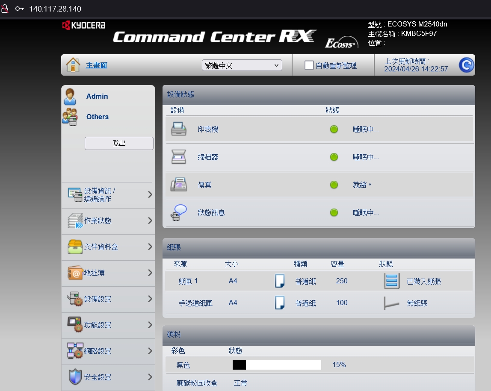
Task: Open the 文件資料盒 menu item
Action: pyautogui.click(x=108, y=247)
